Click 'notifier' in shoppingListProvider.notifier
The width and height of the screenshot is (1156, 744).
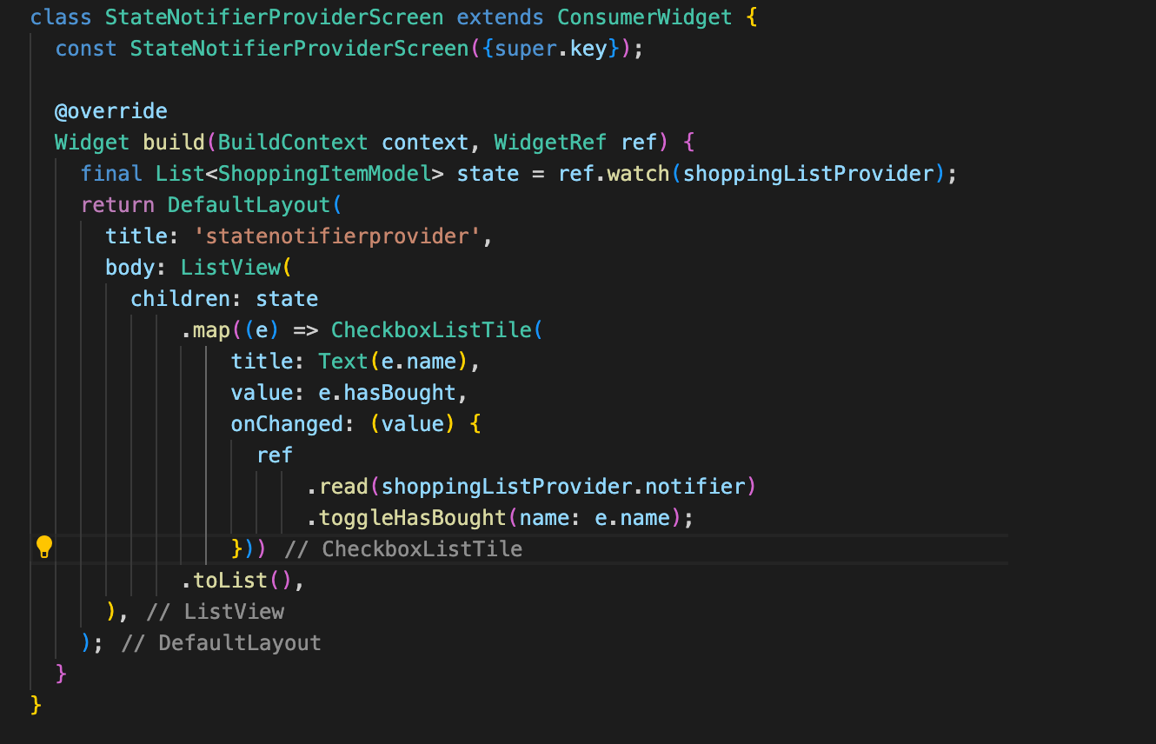tap(695, 487)
